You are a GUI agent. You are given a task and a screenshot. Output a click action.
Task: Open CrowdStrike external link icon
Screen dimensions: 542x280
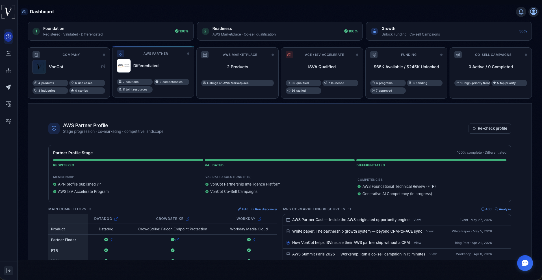[187, 219]
